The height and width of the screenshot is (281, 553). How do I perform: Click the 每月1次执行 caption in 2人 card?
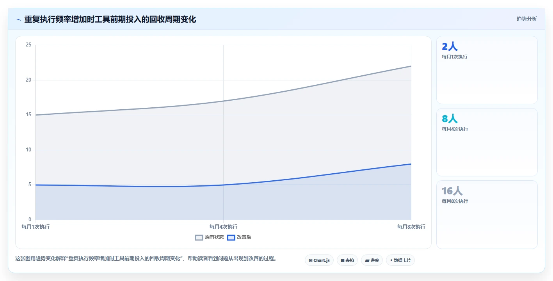(x=455, y=57)
